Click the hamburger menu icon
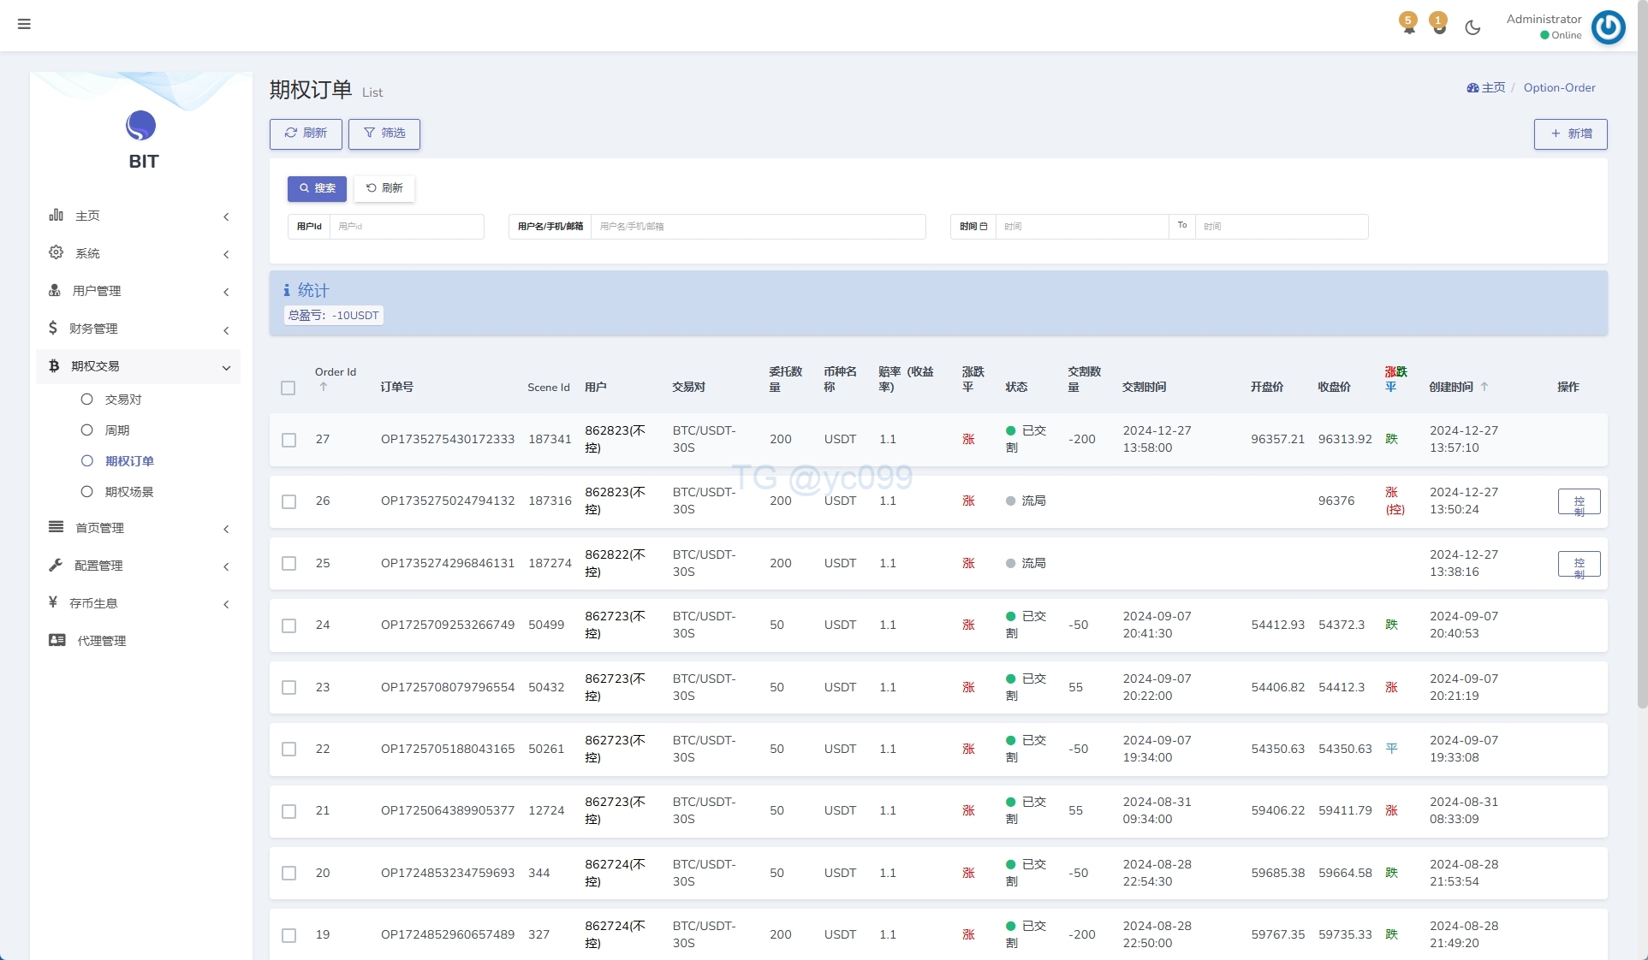 24,24
